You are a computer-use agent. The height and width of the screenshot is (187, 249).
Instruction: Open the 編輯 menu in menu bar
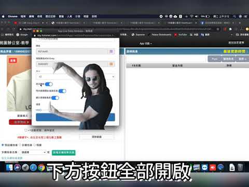tap(31, 17)
